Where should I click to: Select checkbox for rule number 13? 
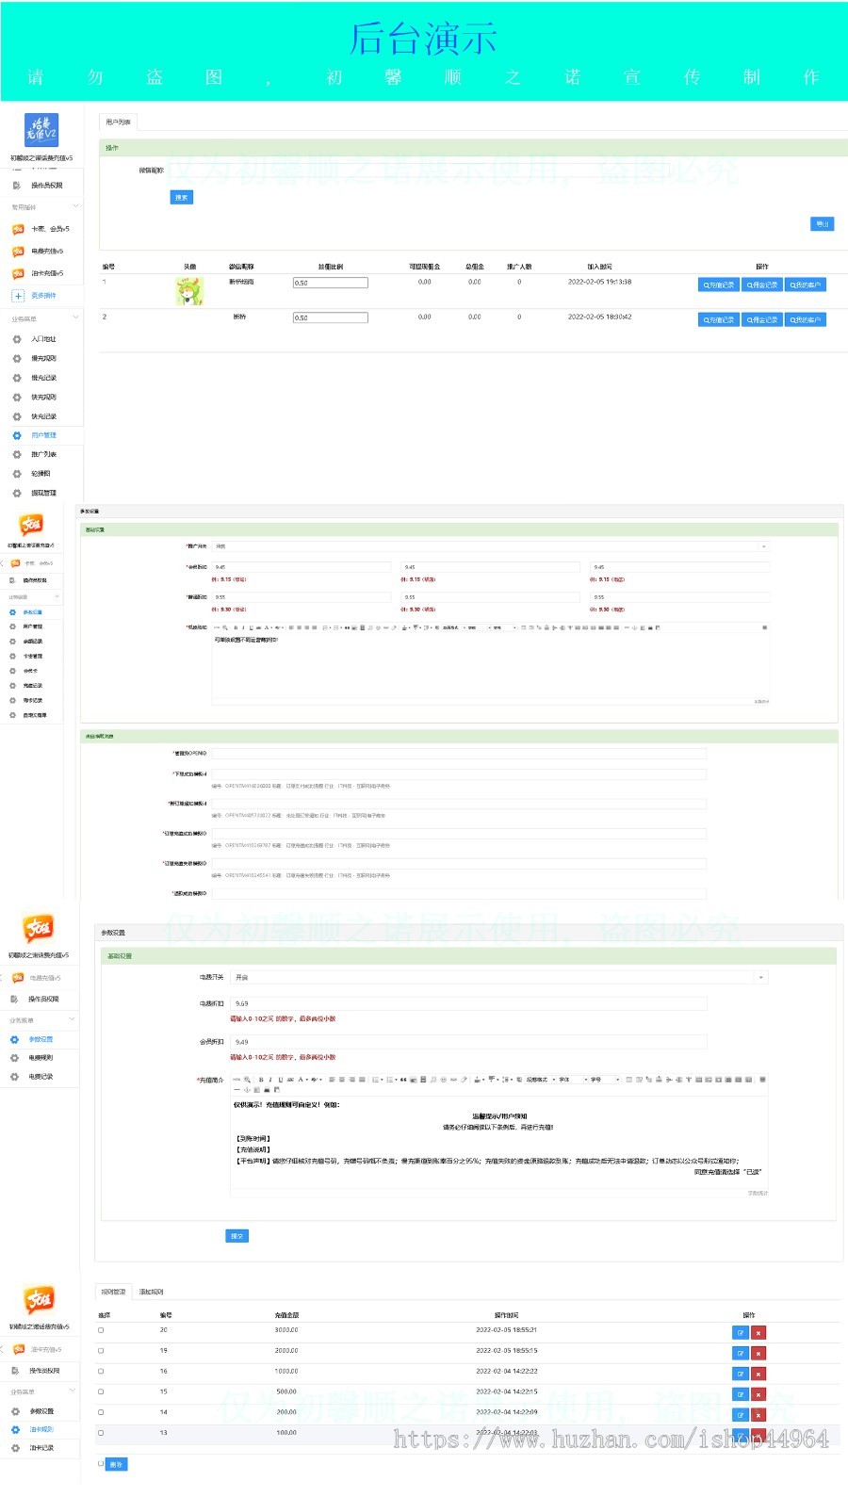[x=101, y=1433]
